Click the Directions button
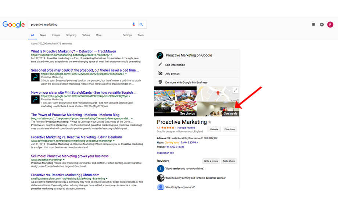The width and height of the screenshot is (338, 217). pyautogui.click(x=230, y=129)
